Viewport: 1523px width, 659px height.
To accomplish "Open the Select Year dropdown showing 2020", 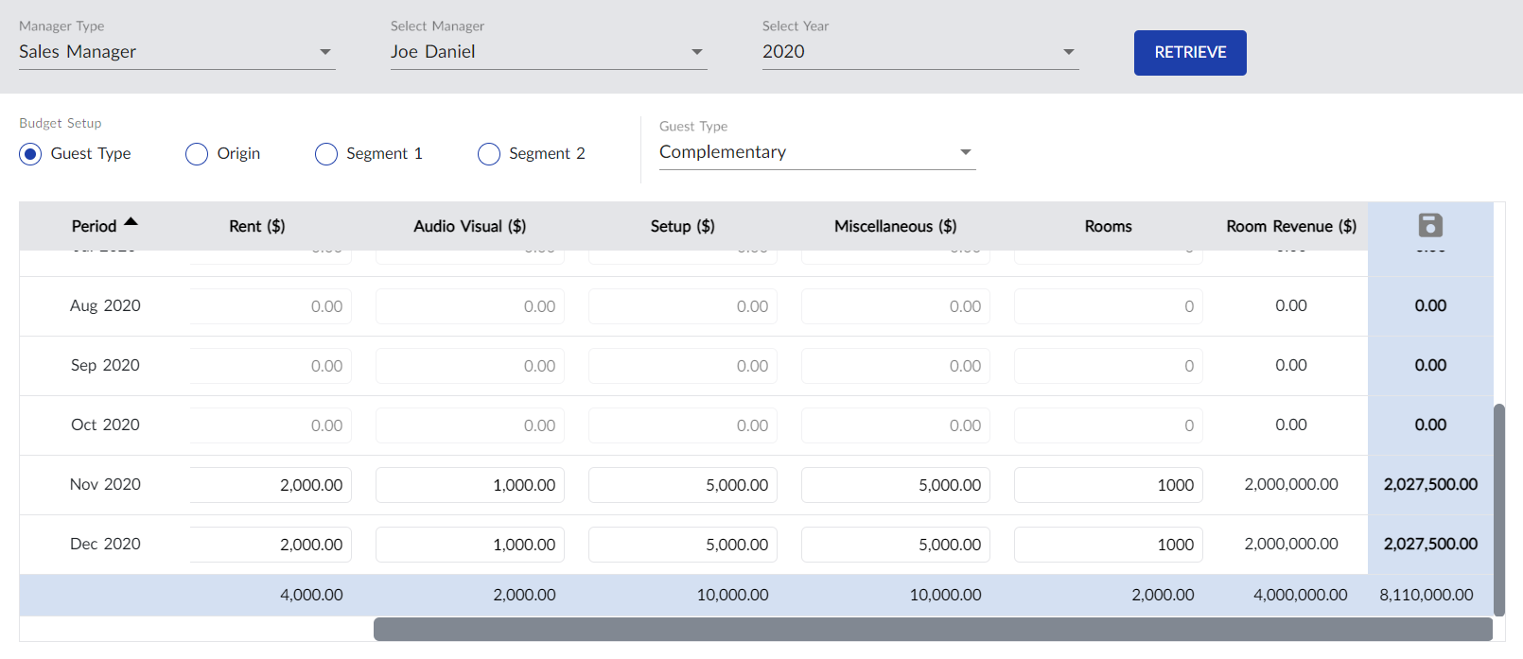I will tap(920, 52).
